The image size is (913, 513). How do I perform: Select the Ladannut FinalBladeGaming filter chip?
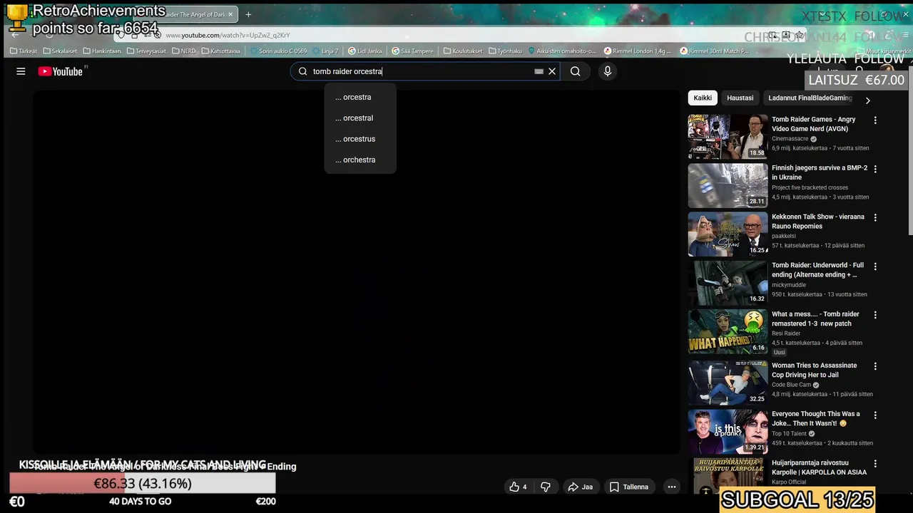(810, 98)
